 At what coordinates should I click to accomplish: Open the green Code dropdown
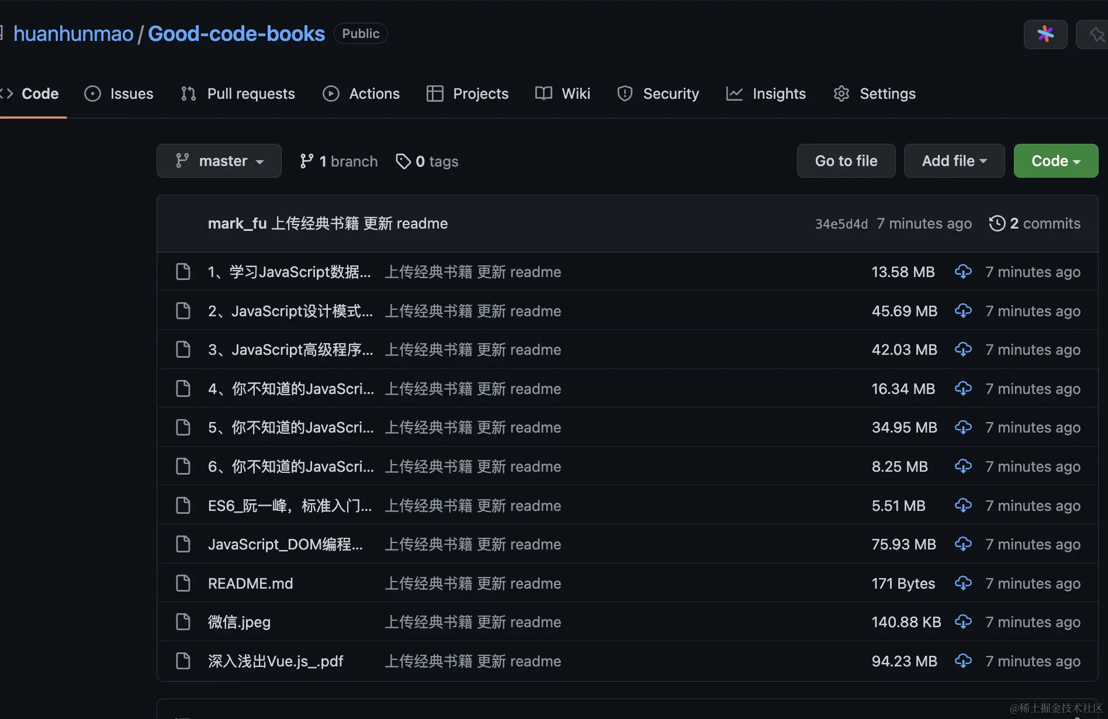[x=1056, y=161]
